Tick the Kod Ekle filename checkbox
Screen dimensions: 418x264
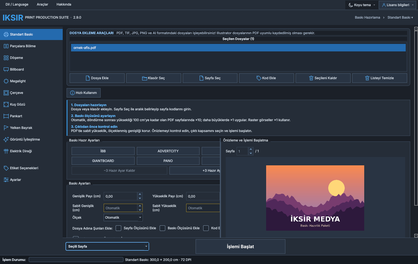point(206,228)
